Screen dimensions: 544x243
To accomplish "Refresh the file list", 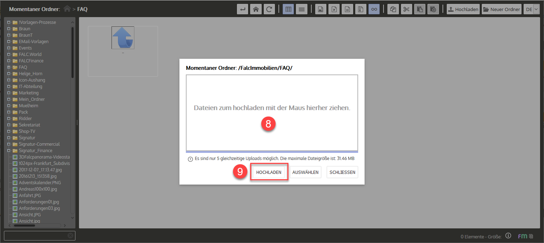I will pos(269,9).
